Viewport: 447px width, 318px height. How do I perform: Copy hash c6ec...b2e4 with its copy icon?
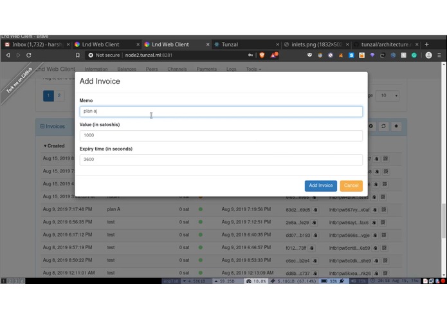(315, 261)
